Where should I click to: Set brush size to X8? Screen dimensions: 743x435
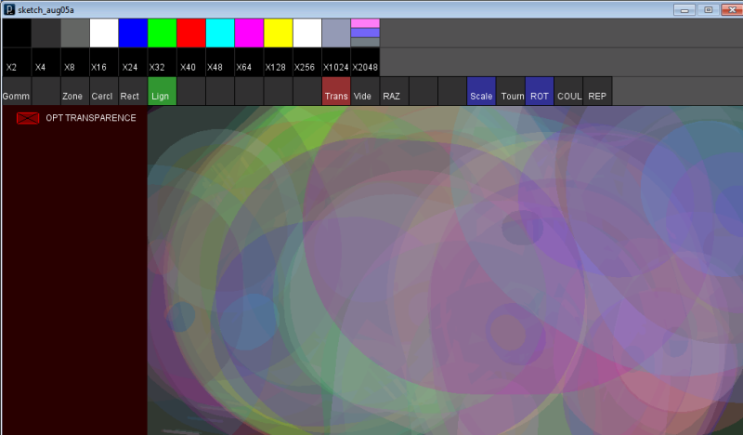point(75,62)
